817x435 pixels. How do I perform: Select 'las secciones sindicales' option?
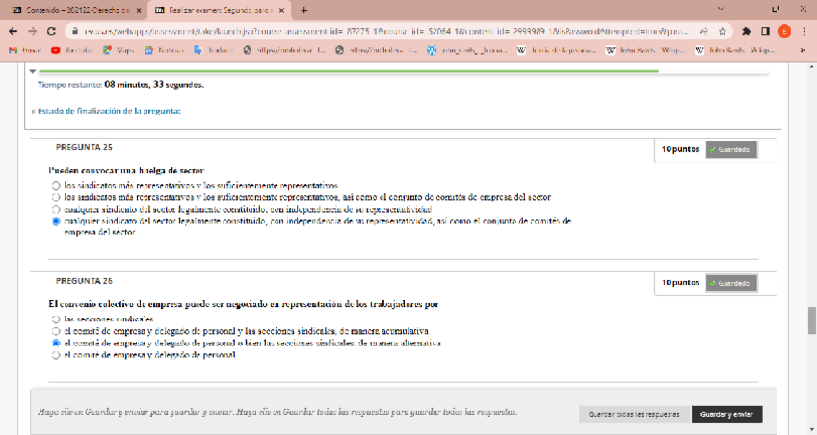click(x=56, y=319)
